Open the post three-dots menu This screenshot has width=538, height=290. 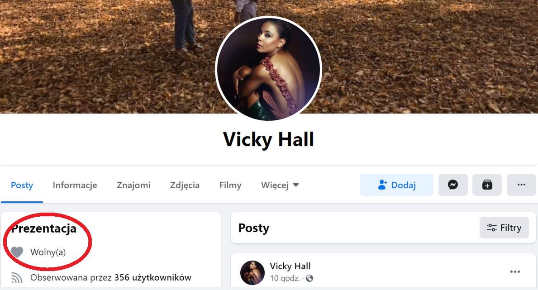(x=515, y=272)
